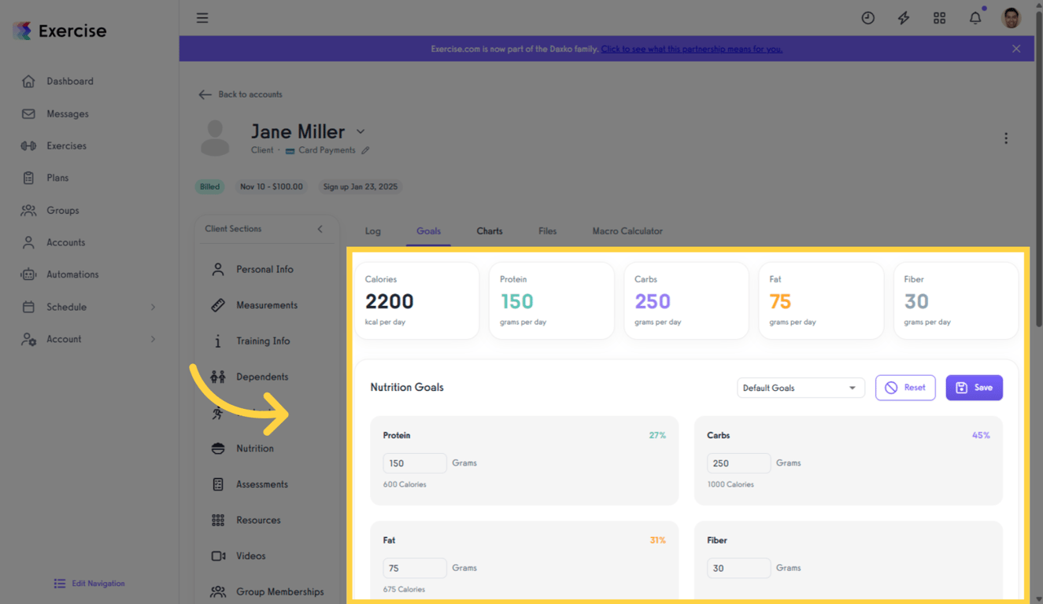Click the pencil icon beside Card Payments
Image resolution: width=1043 pixels, height=604 pixels.
pos(365,149)
